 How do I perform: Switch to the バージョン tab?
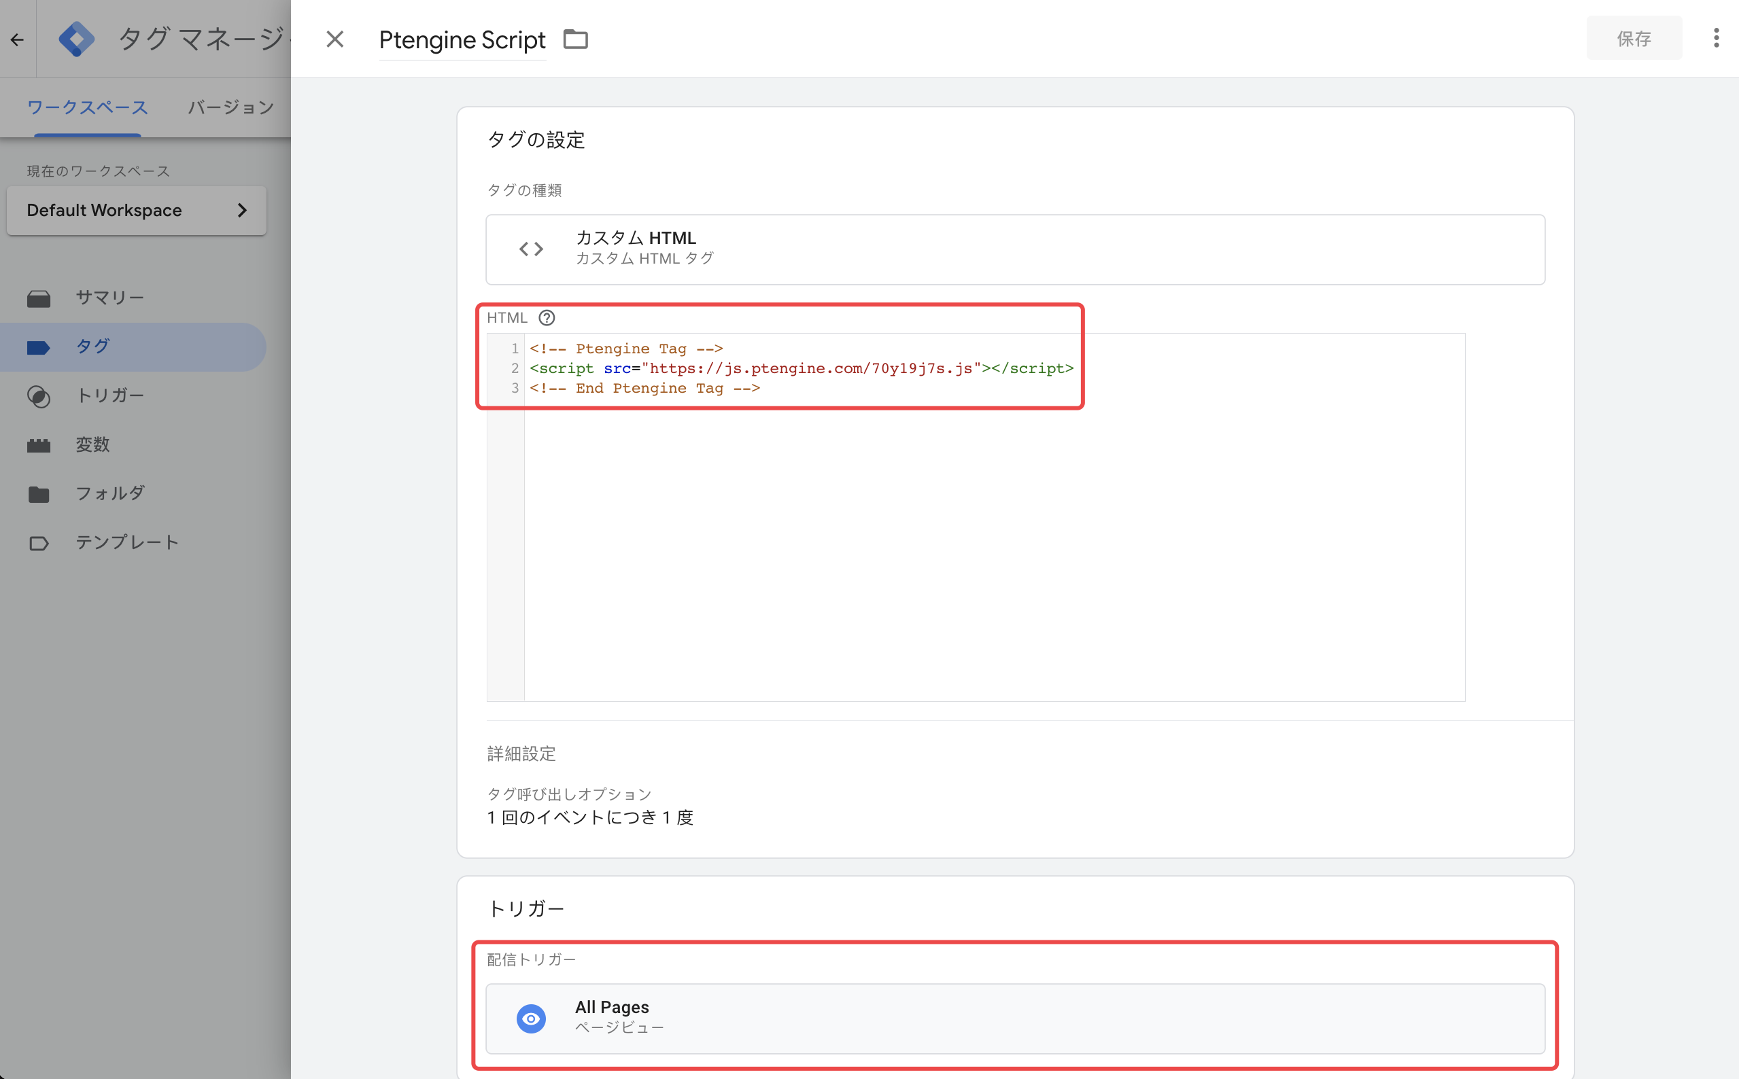click(x=230, y=108)
